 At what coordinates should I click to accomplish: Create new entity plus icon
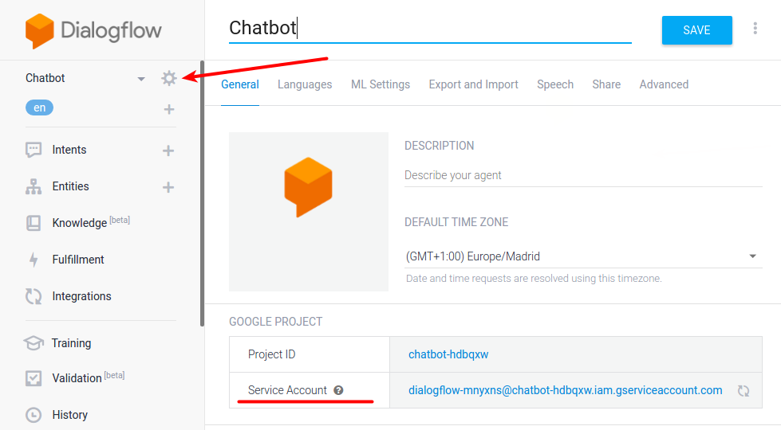pos(168,187)
